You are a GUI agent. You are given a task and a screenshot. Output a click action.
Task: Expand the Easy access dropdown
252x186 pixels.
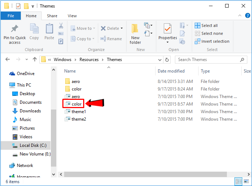(x=148, y=33)
